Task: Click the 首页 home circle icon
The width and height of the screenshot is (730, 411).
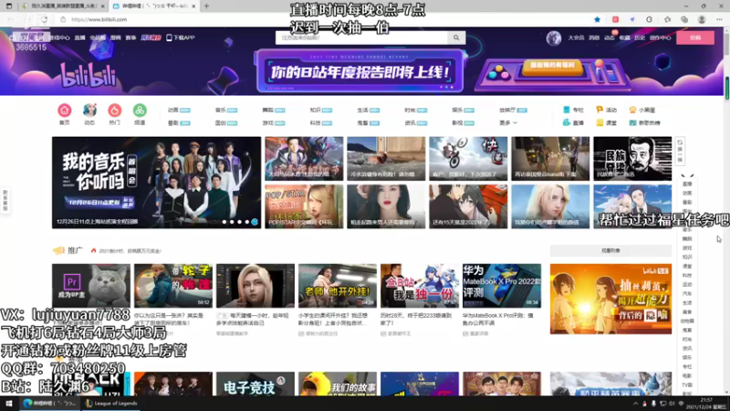Action: [x=64, y=110]
